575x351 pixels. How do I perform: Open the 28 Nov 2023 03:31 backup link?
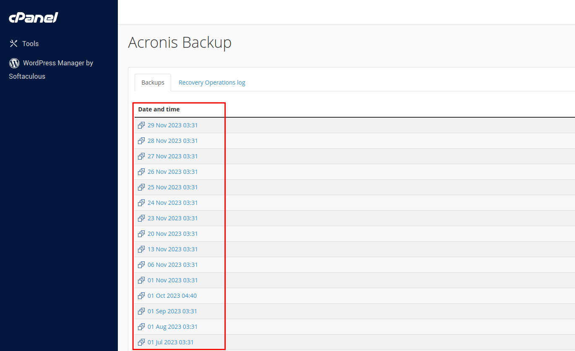pos(172,141)
